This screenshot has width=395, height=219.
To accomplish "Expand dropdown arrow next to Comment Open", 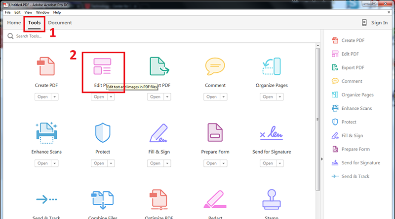I will 224,96.
